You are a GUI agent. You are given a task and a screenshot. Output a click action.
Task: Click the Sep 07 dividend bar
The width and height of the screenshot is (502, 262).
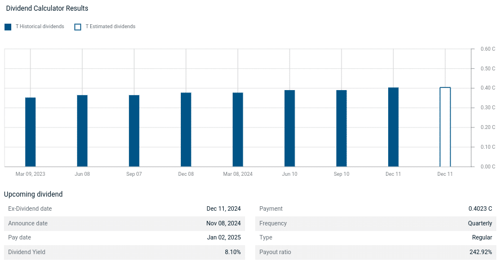tap(134, 131)
